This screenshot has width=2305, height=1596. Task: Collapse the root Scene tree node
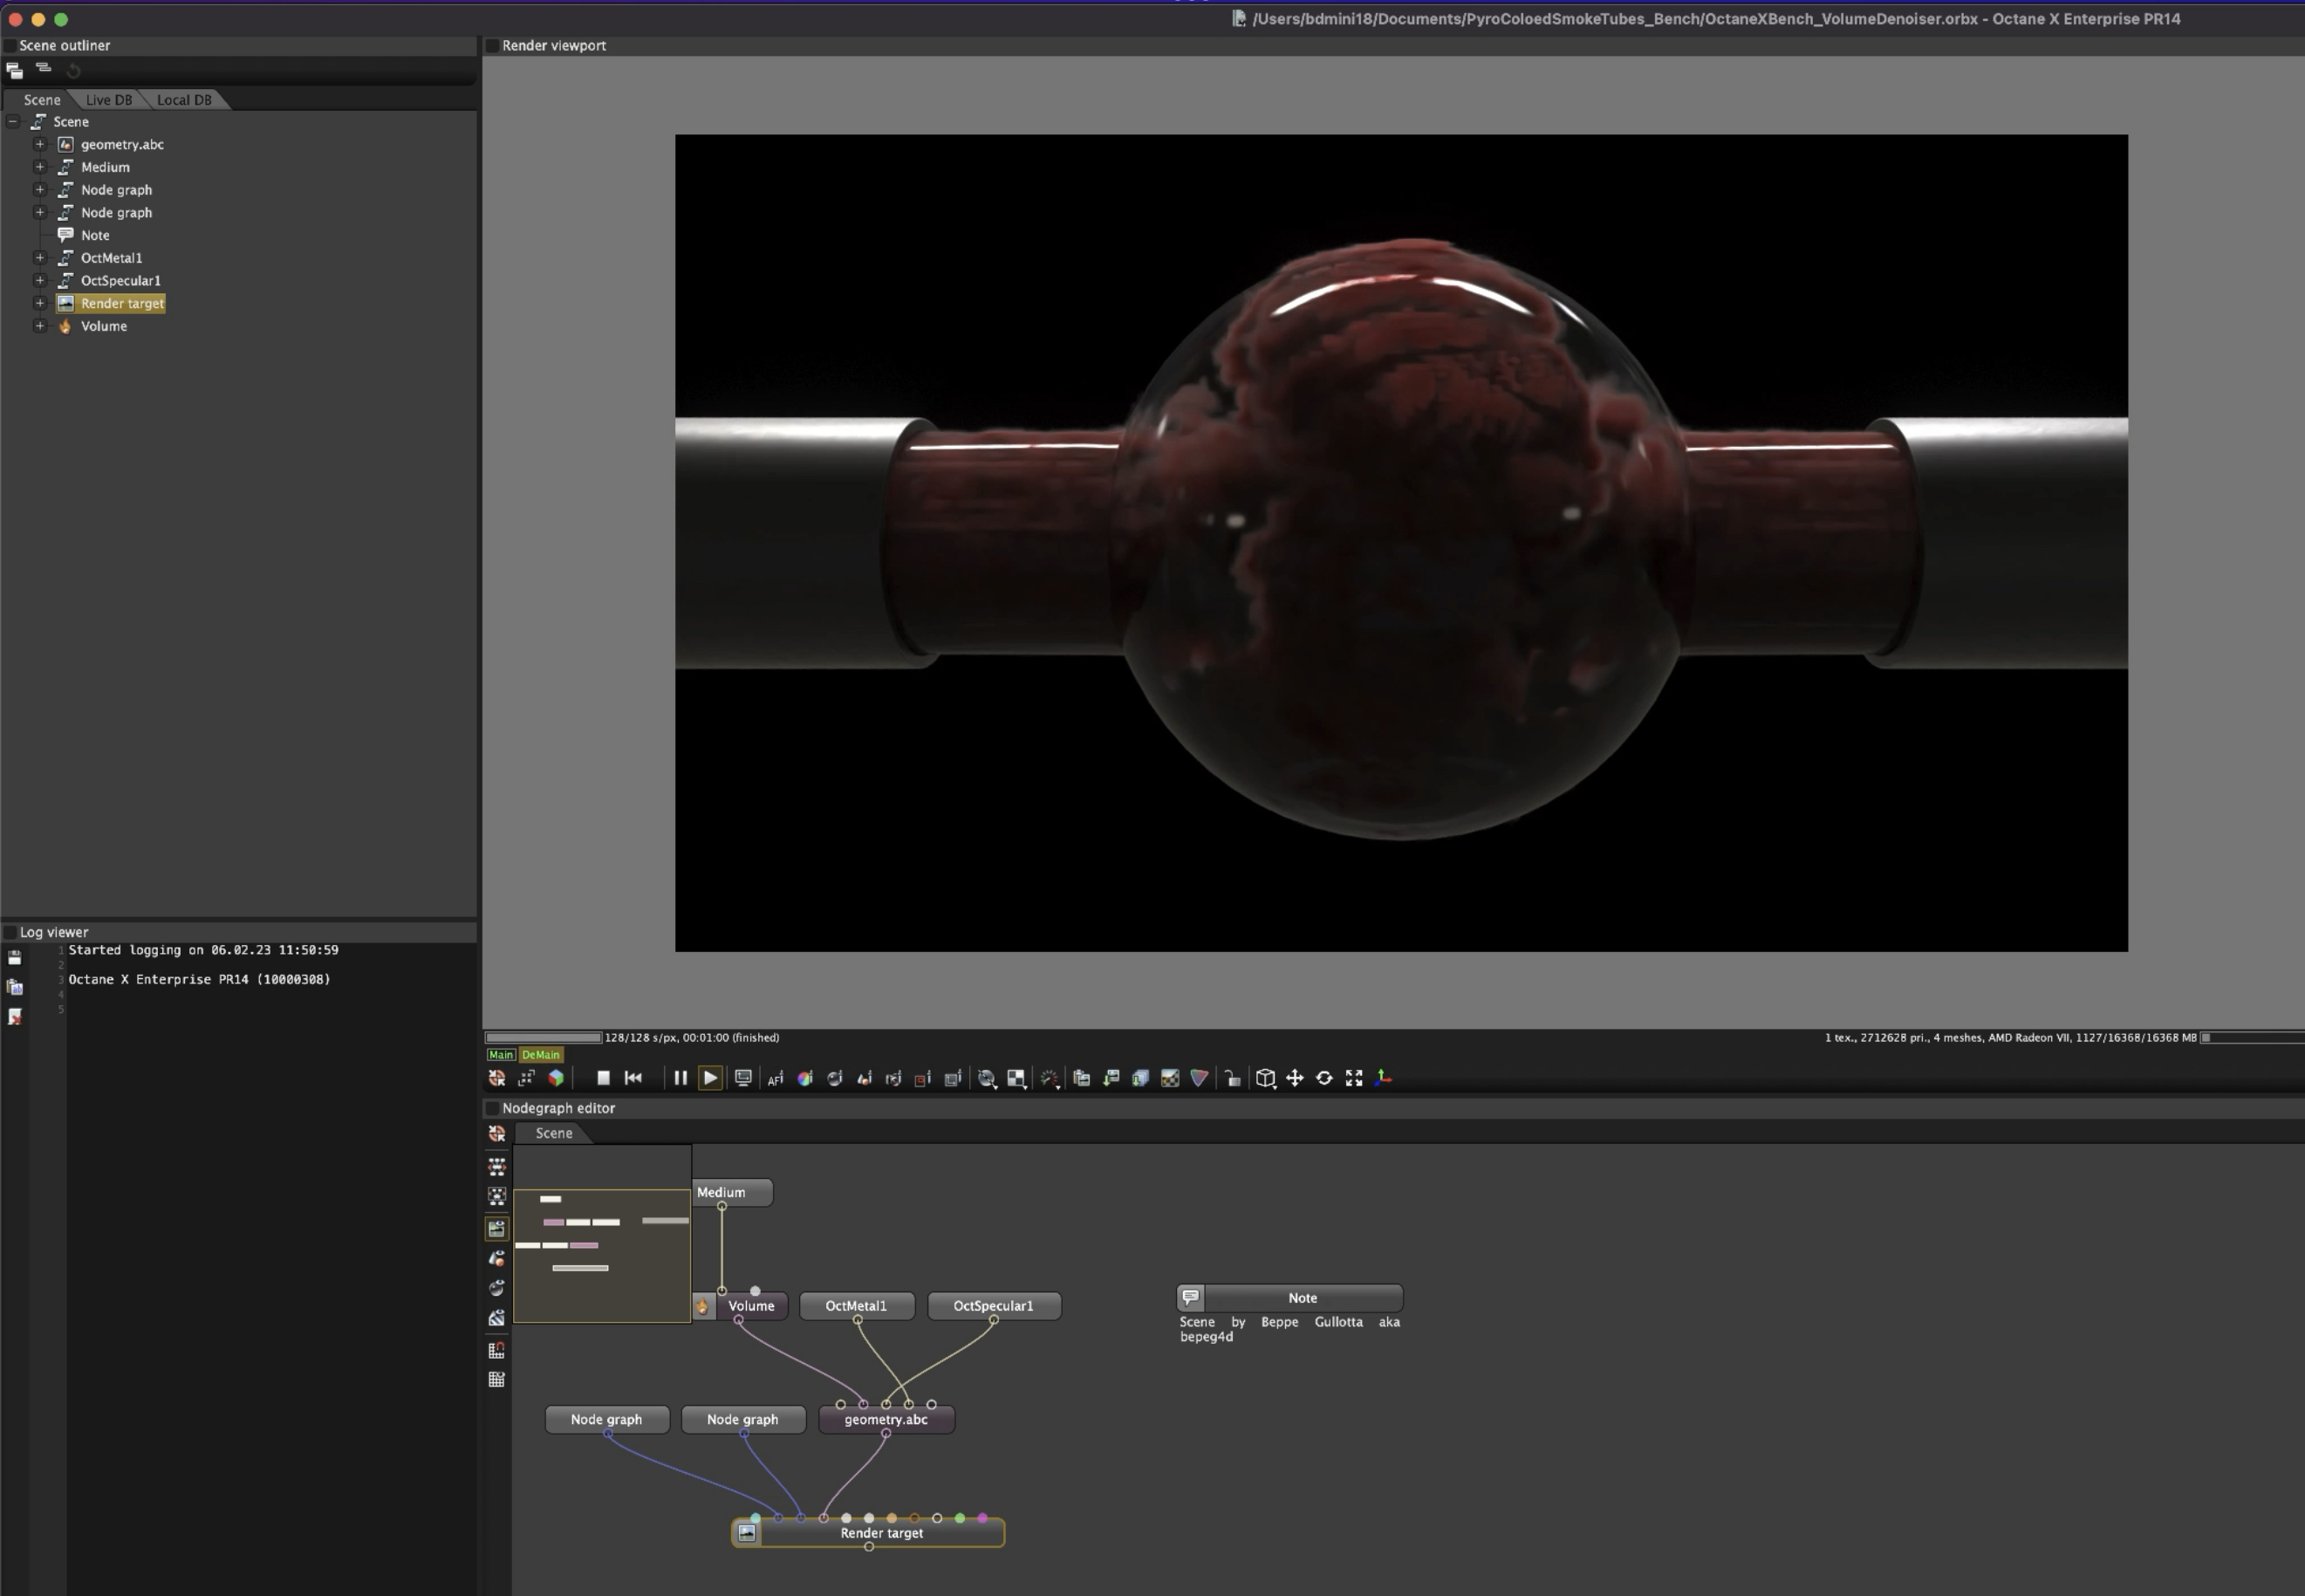tap(13, 122)
